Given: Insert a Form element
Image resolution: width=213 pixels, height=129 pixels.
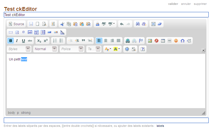Looking at the screenshot, I should click(x=11, y=32).
